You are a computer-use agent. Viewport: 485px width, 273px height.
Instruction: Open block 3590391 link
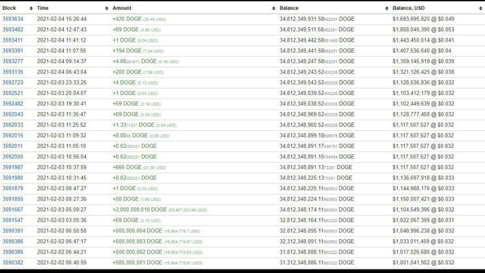(x=13, y=231)
